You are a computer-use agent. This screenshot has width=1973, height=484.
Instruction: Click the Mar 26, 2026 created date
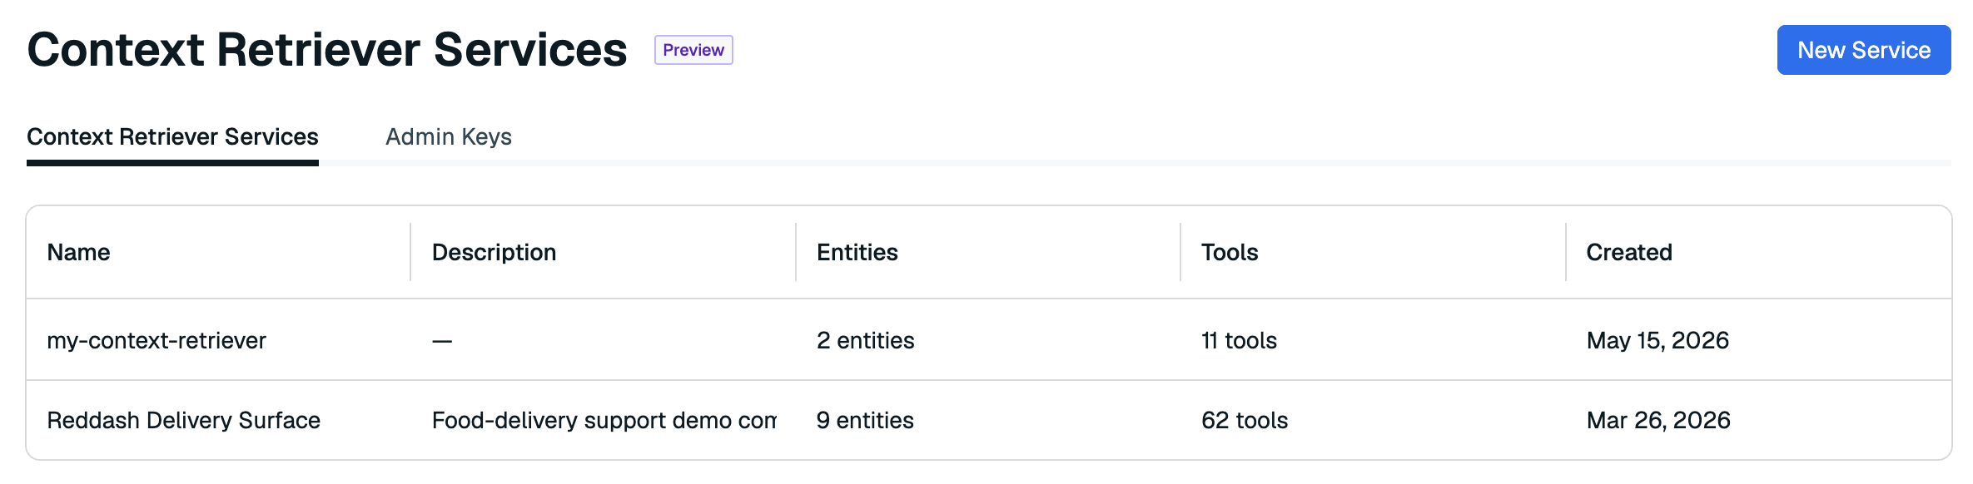coord(1658,420)
